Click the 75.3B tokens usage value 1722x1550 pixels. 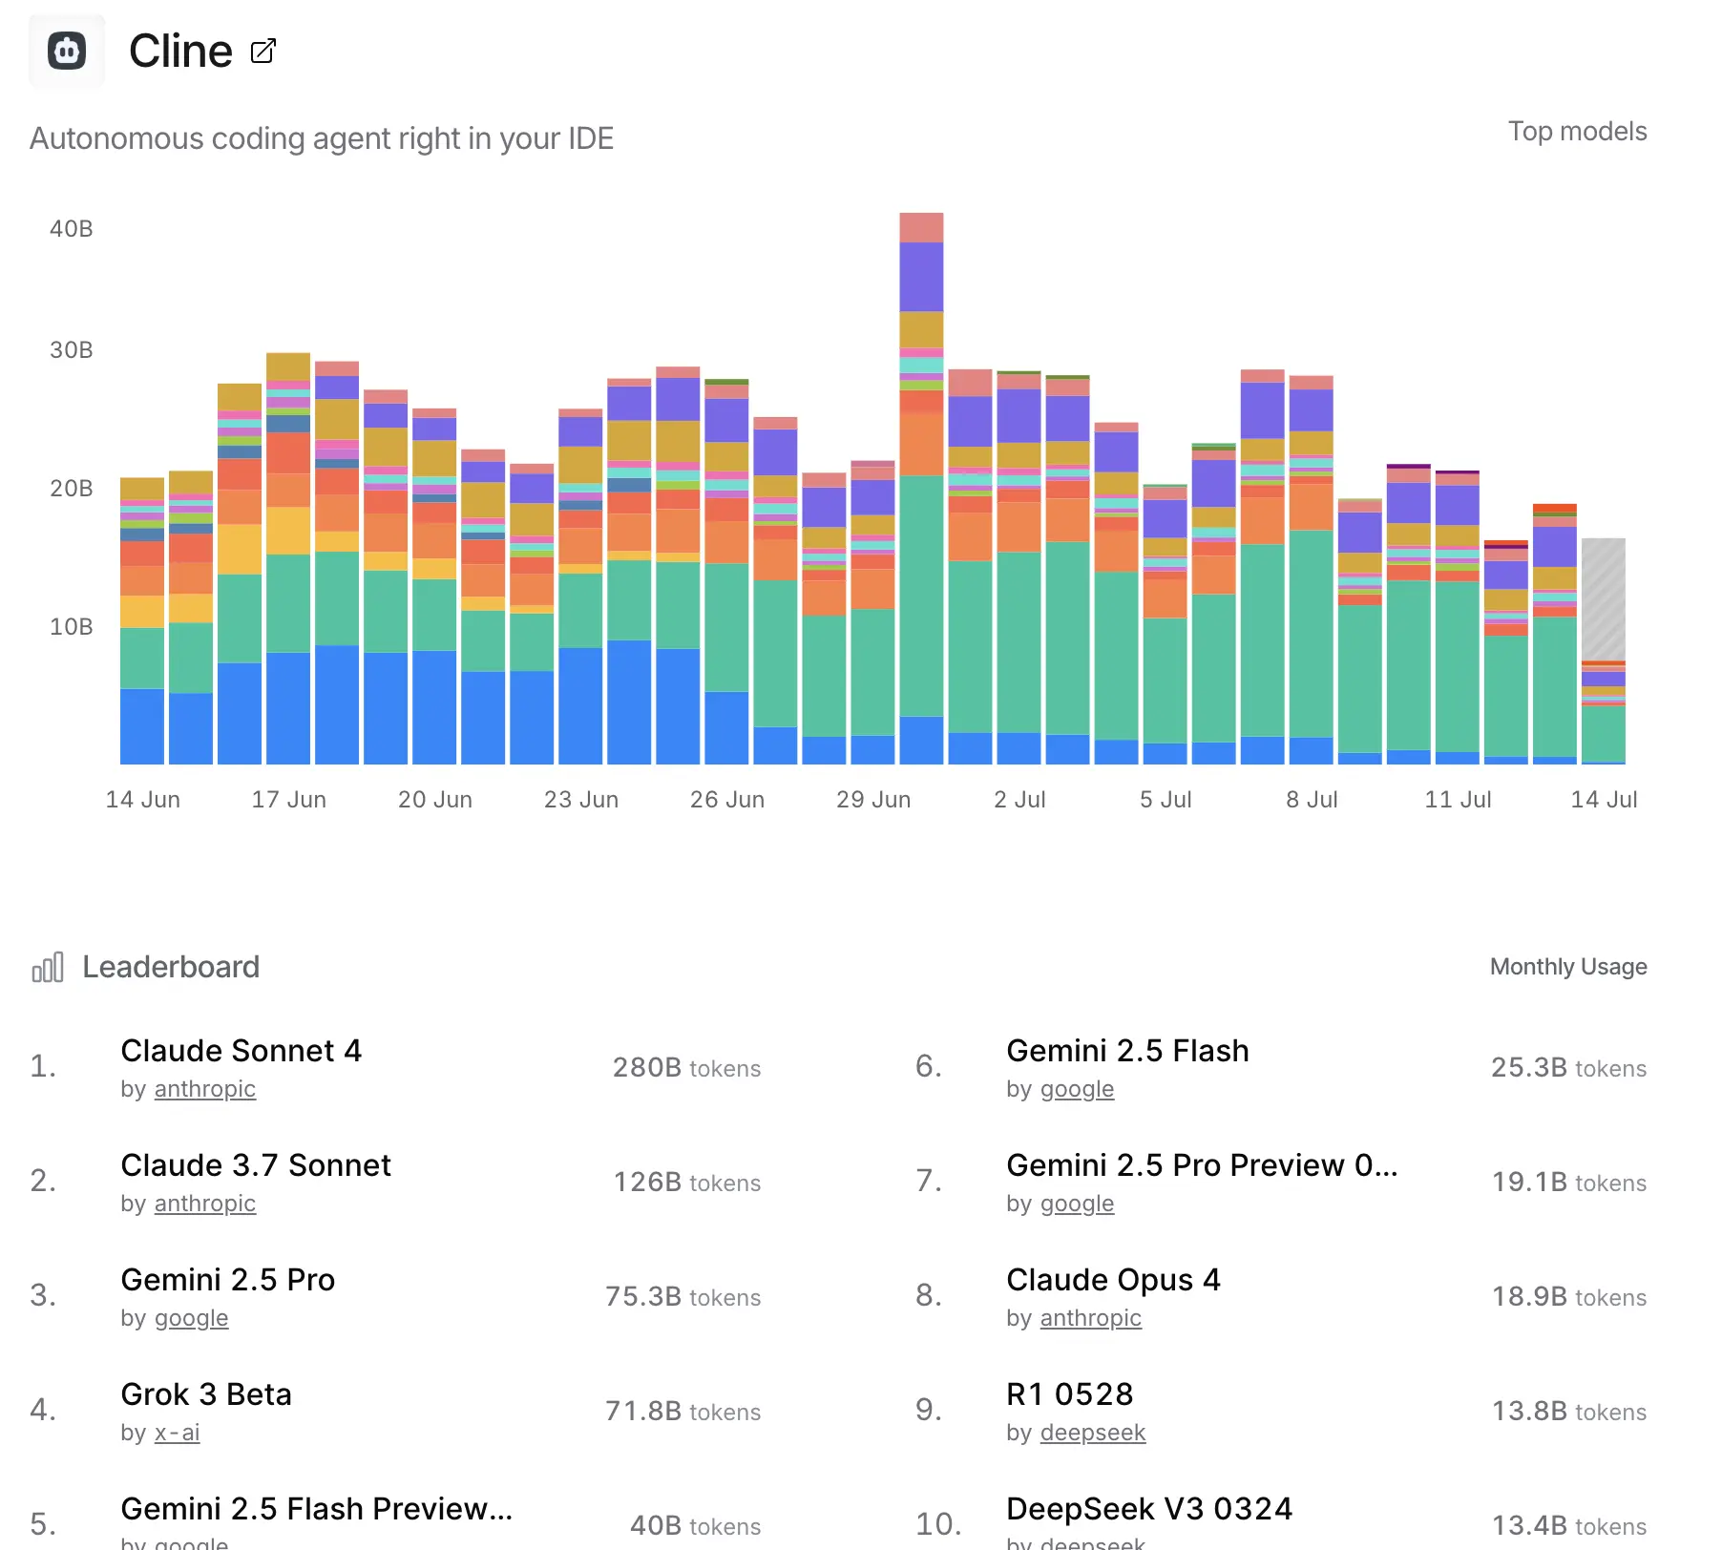pos(683,1297)
